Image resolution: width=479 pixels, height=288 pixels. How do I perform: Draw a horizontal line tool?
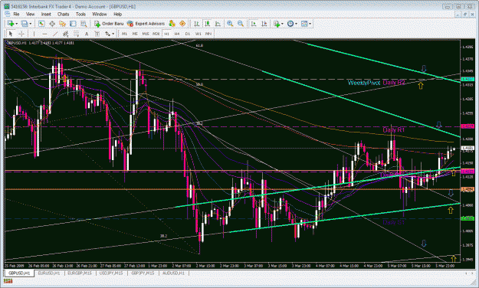(44, 34)
